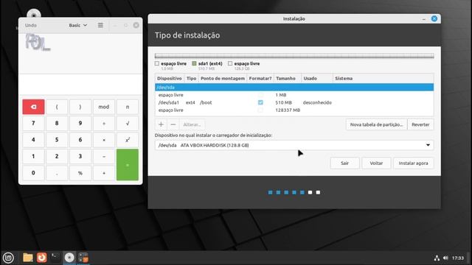This screenshot has height=265, width=472.
Task: Open the Files manager from the taskbar
Action: point(28,258)
